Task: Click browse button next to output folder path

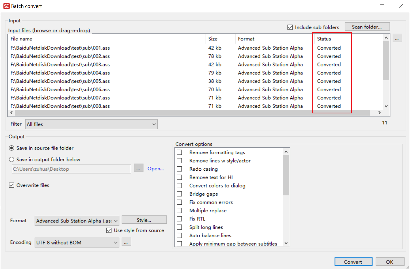Action: (138, 168)
